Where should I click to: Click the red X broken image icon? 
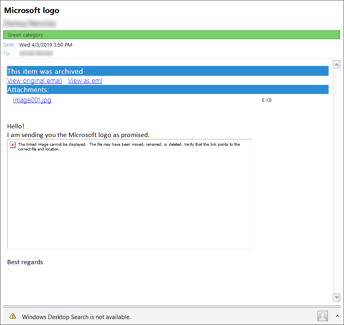pos(13,145)
